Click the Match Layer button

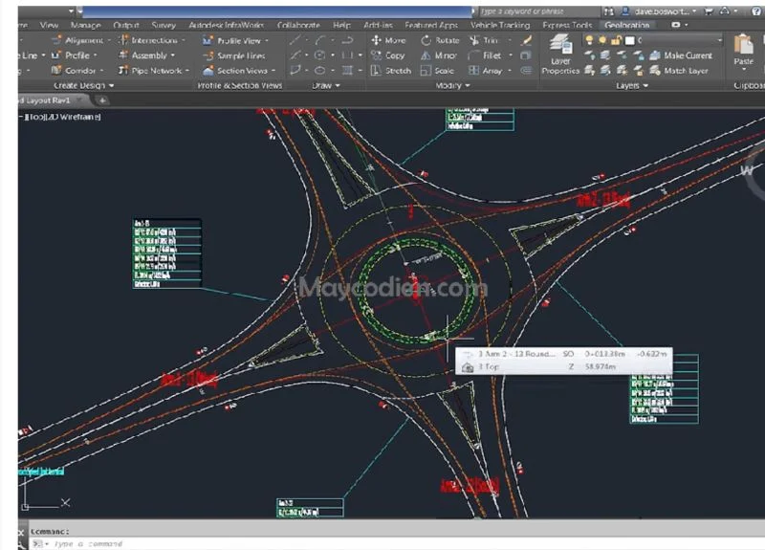pyautogui.click(x=679, y=70)
